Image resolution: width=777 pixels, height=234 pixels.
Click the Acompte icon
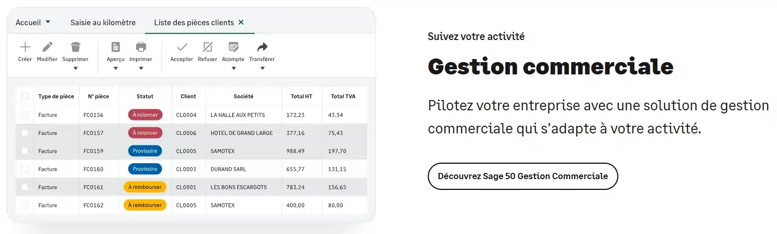(x=233, y=47)
